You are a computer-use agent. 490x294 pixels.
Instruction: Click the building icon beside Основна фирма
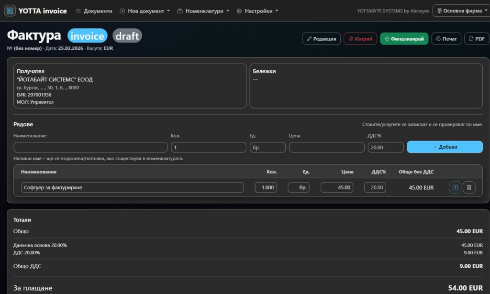[439, 11]
